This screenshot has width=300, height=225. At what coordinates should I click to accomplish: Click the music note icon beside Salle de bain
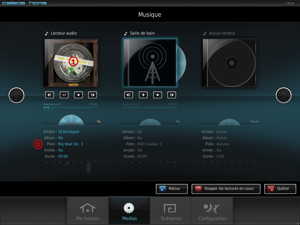point(125,33)
